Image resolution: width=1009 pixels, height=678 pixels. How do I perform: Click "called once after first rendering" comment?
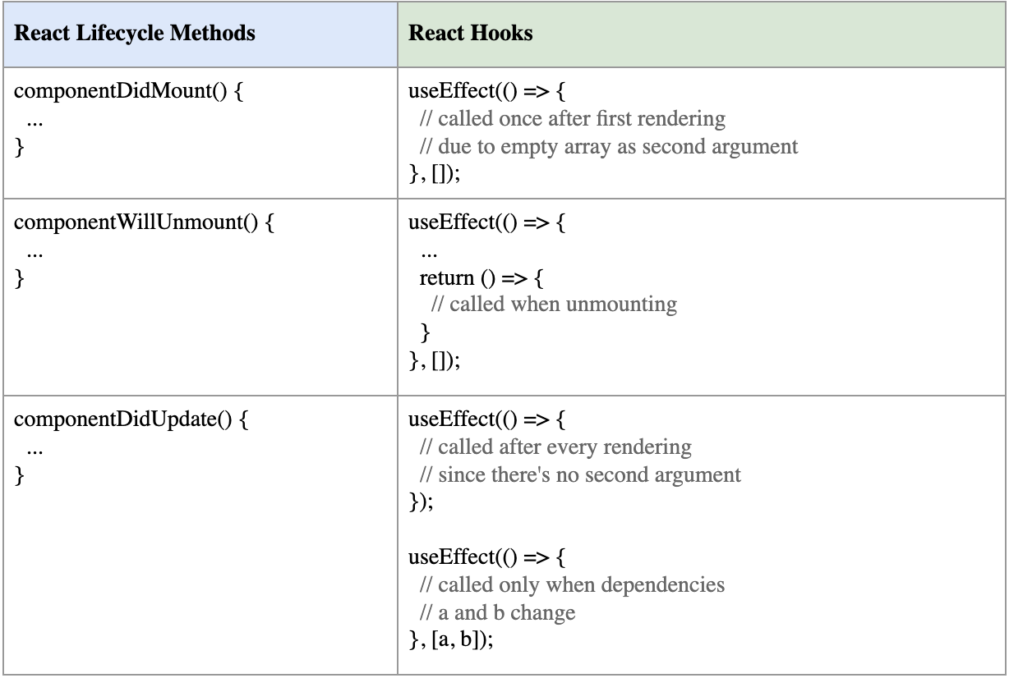pos(573,119)
